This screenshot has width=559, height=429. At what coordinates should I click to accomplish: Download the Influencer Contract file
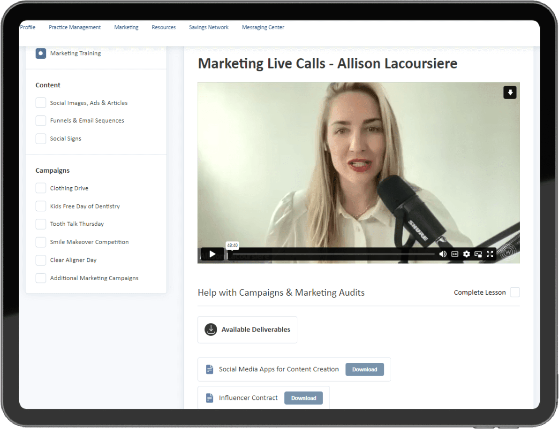click(x=303, y=398)
